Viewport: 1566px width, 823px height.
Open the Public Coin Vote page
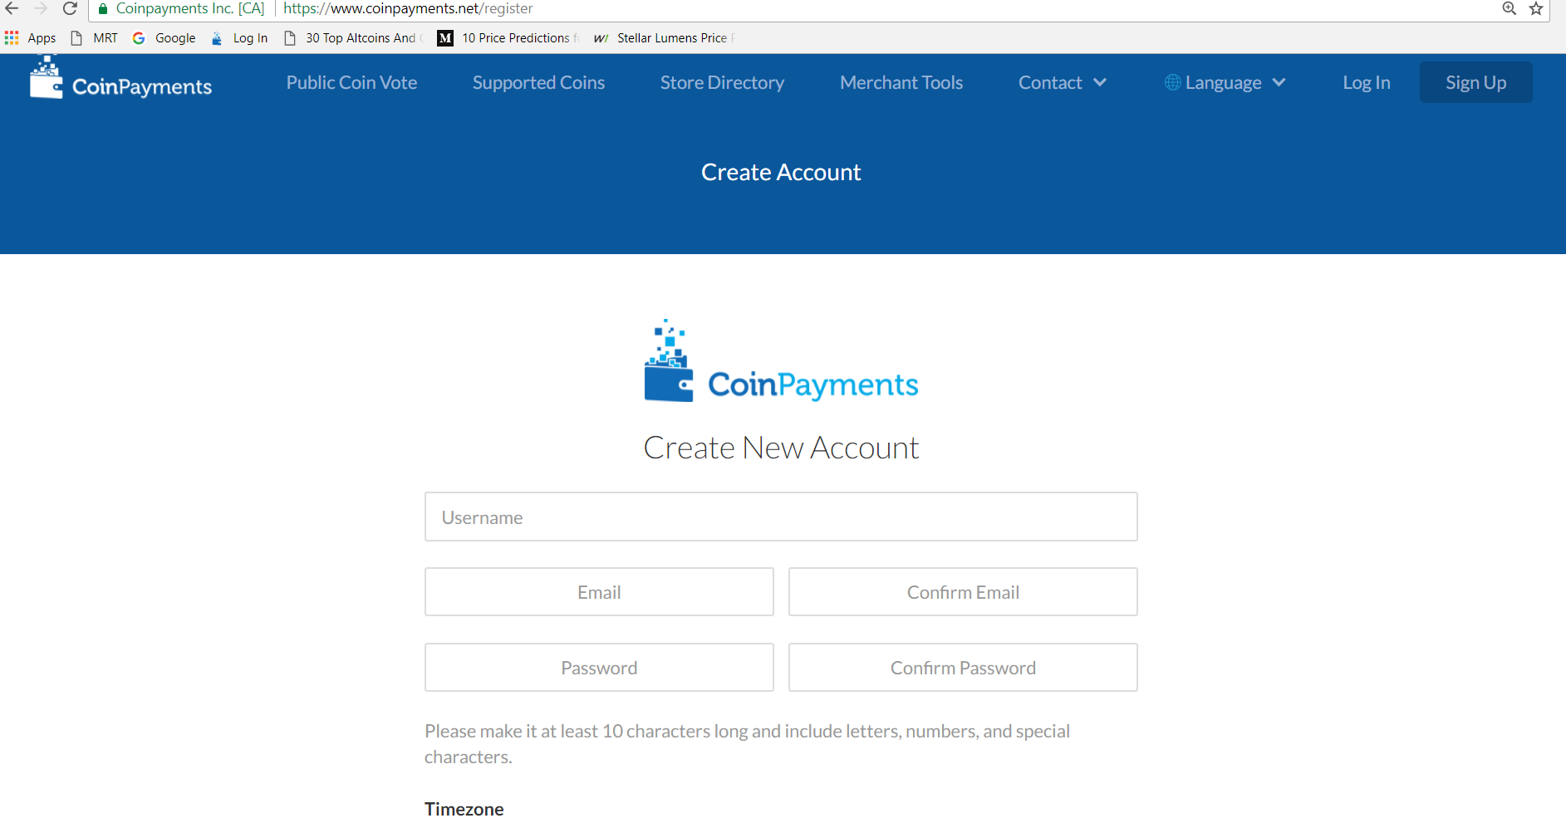point(351,82)
